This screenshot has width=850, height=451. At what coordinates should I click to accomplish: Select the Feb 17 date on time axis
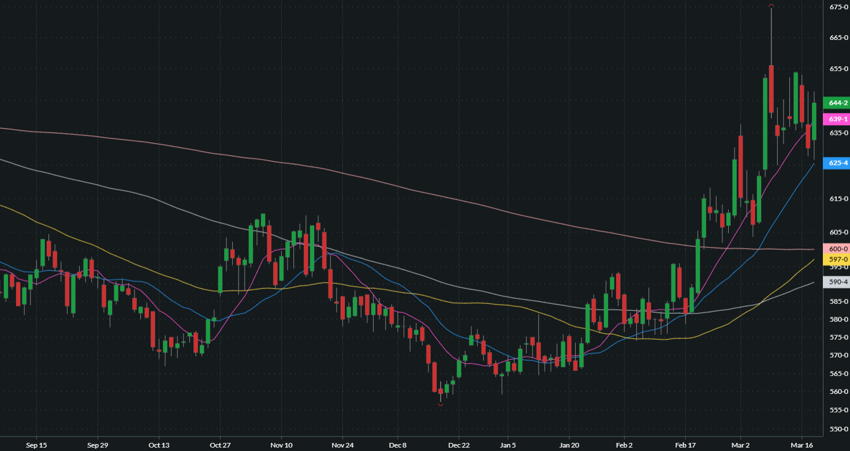pyautogui.click(x=685, y=446)
